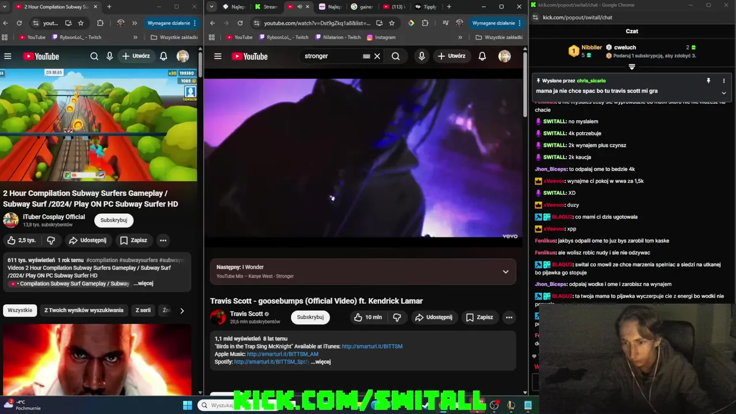Image resolution: width=736 pixels, height=414 pixels.
Task: Click pin icon on pinned chat message
Action: tap(708, 81)
